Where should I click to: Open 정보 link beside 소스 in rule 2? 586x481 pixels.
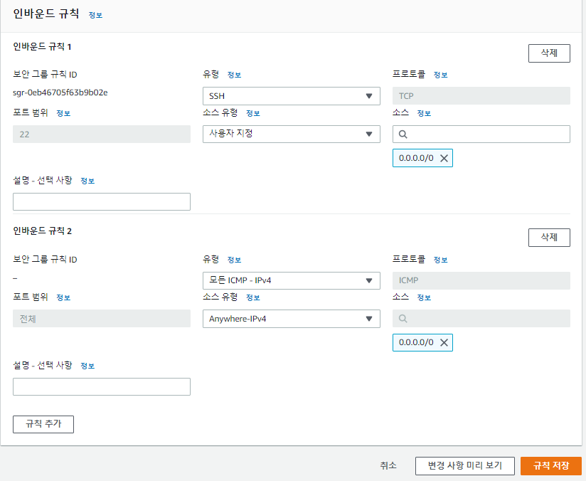coord(424,297)
